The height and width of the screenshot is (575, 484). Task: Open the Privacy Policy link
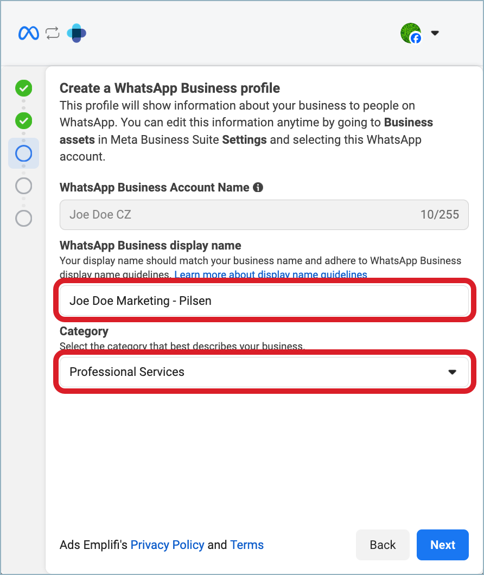[x=167, y=545]
